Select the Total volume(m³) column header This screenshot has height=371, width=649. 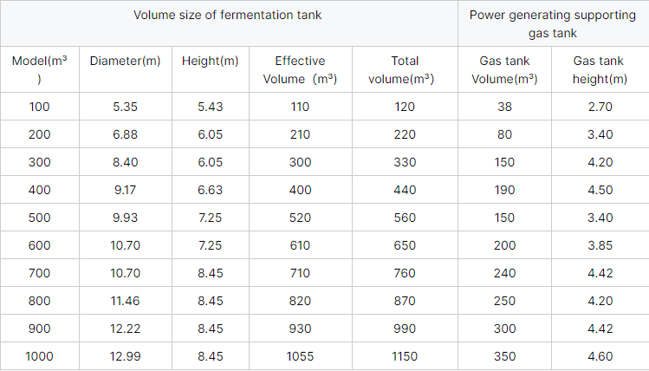click(x=405, y=69)
